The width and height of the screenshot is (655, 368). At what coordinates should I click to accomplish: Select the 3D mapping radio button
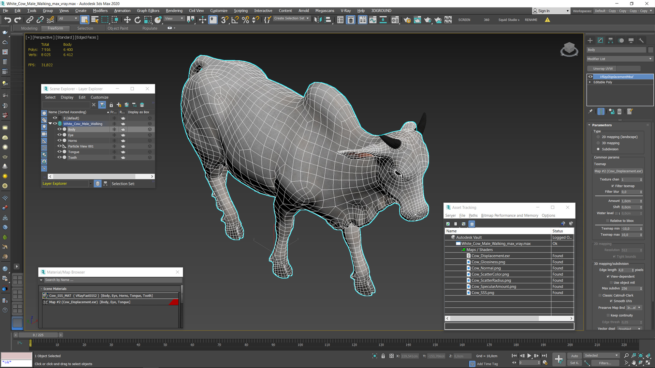(598, 143)
